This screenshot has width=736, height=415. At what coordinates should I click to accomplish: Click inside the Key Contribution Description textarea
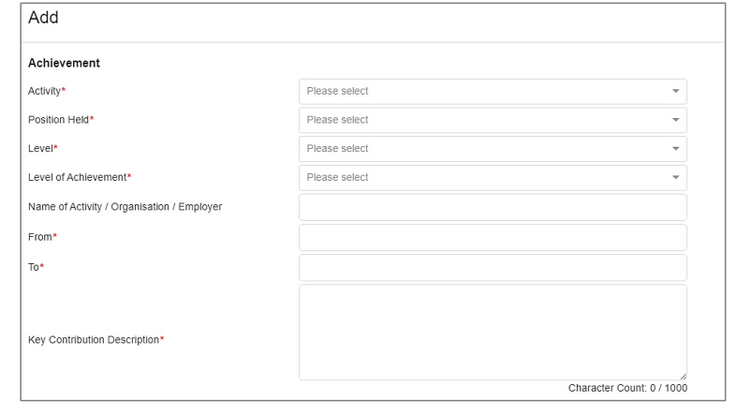493,332
